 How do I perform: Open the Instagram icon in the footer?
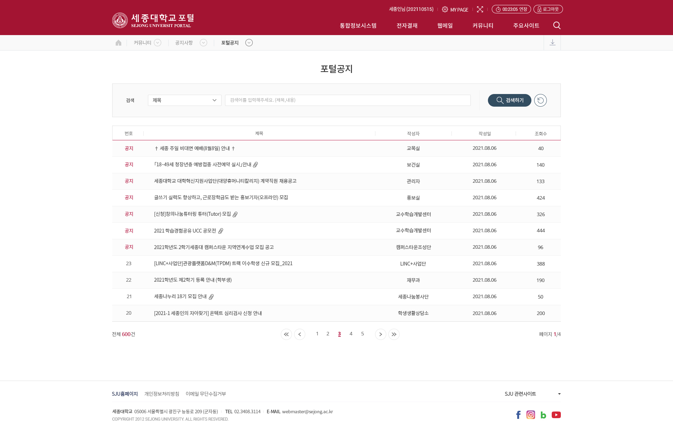pyautogui.click(x=531, y=415)
